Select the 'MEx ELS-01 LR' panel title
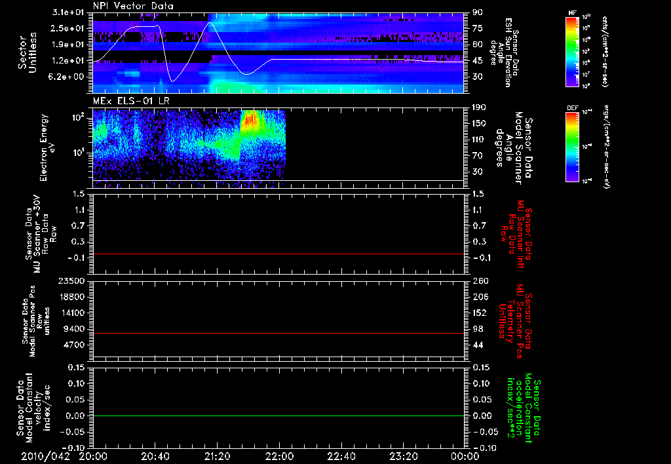 click(x=131, y=101)
